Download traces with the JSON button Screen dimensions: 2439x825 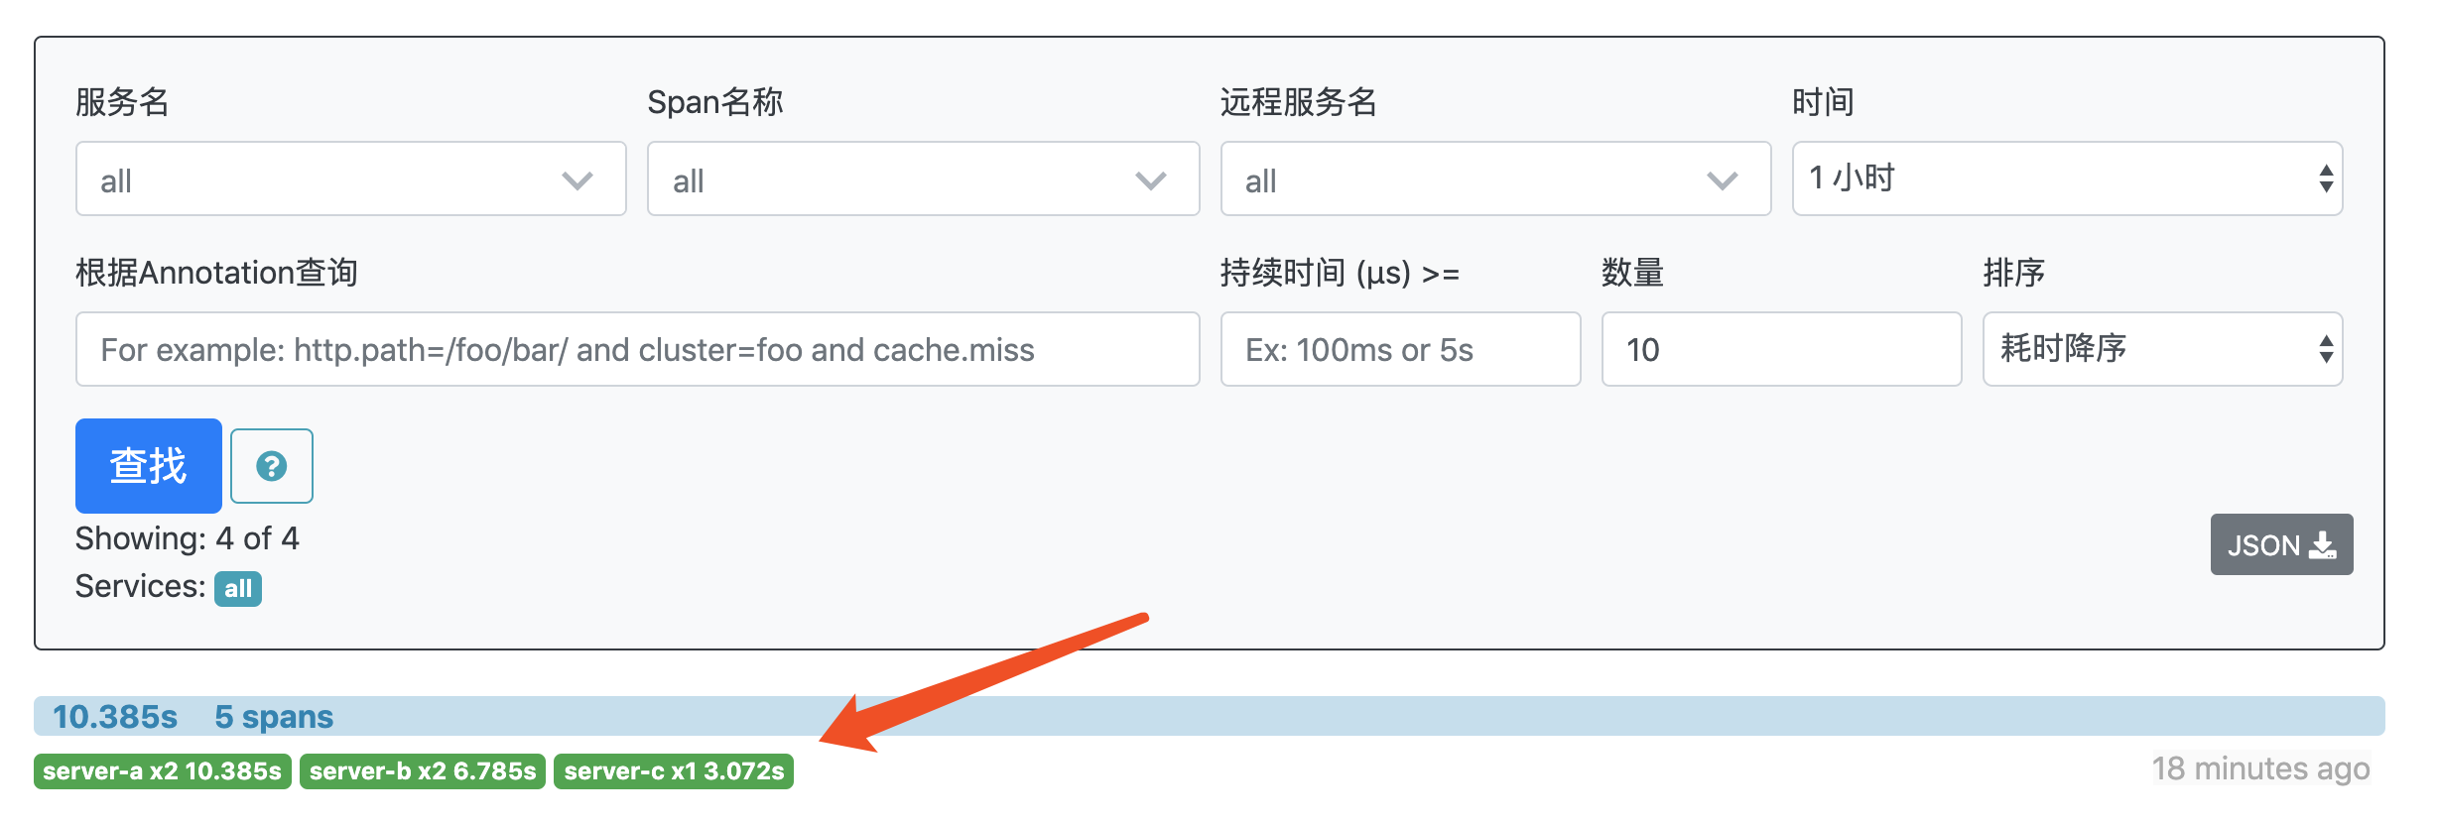coord(2281,544)
